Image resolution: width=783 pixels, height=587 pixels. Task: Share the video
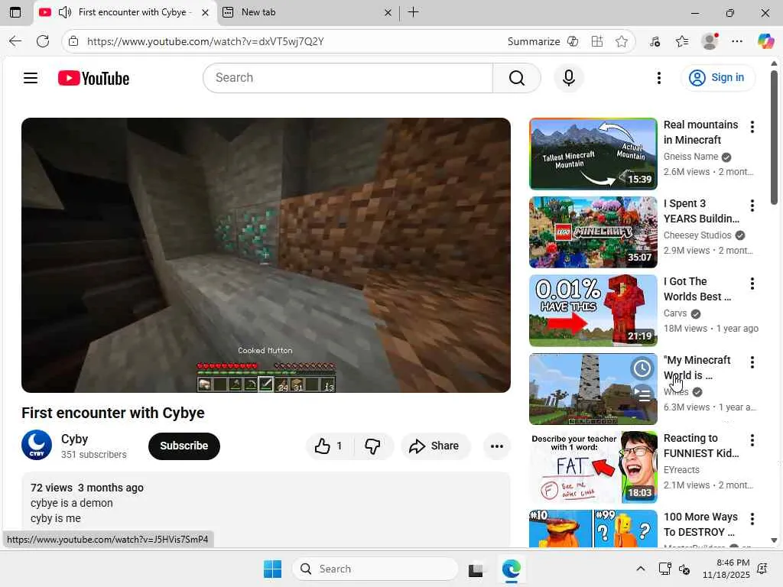[x=434, y=446]
